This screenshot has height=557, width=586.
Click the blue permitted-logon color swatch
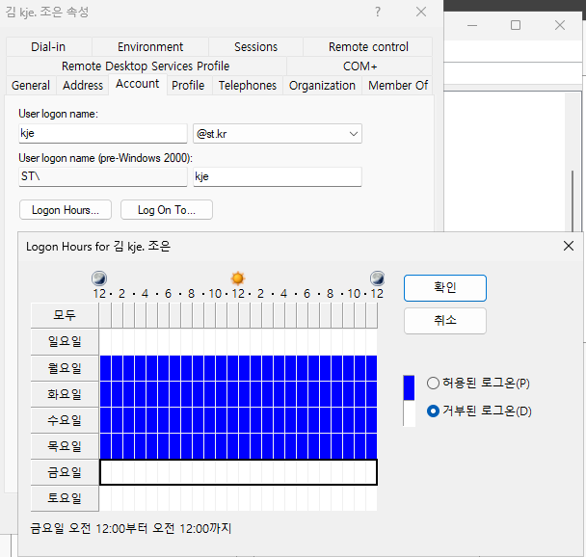410,387
